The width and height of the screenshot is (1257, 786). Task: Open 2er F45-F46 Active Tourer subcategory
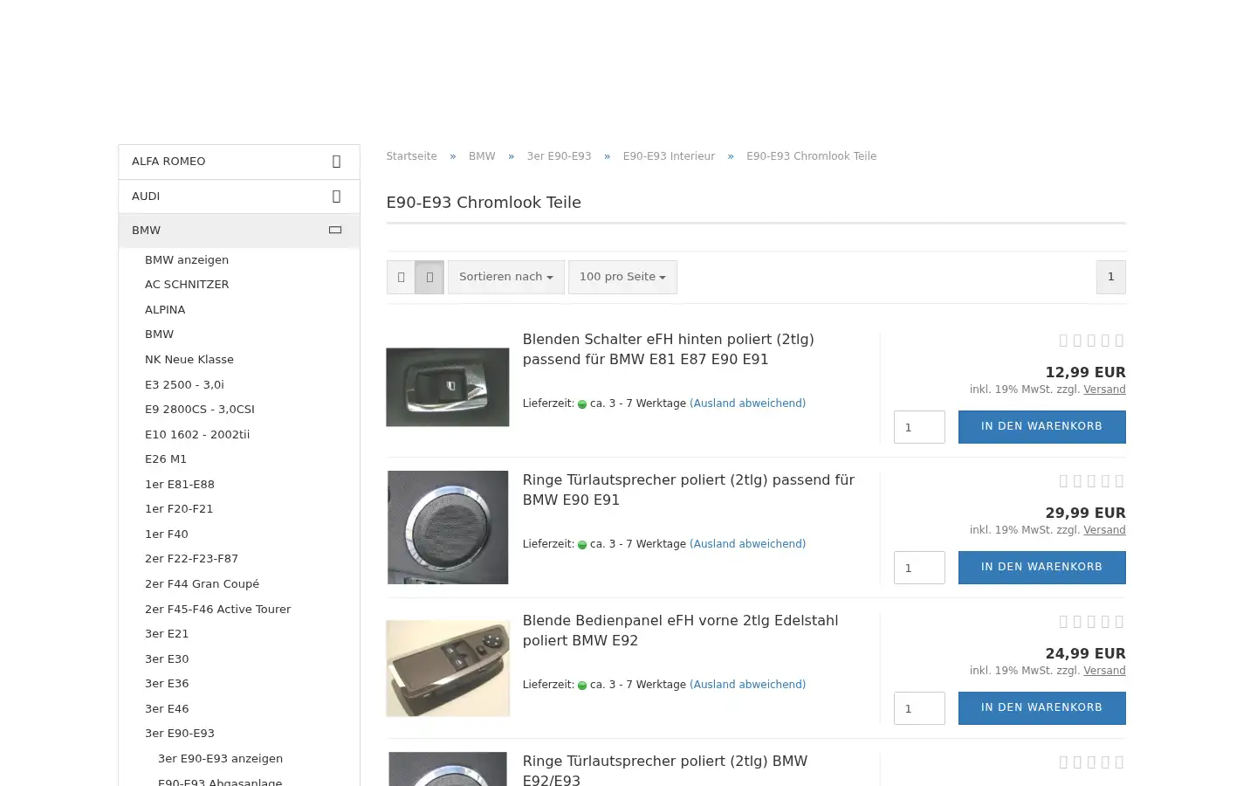point(217,610)
